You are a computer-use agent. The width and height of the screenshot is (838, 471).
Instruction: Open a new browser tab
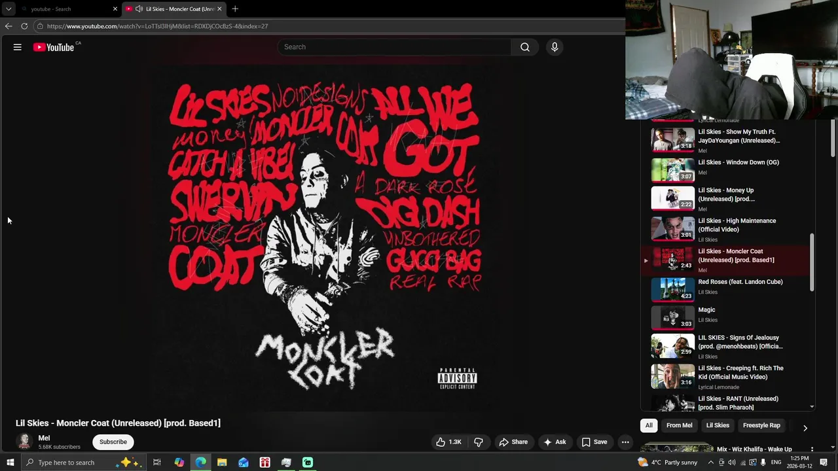pyautogui.click(x=235, y=9)
